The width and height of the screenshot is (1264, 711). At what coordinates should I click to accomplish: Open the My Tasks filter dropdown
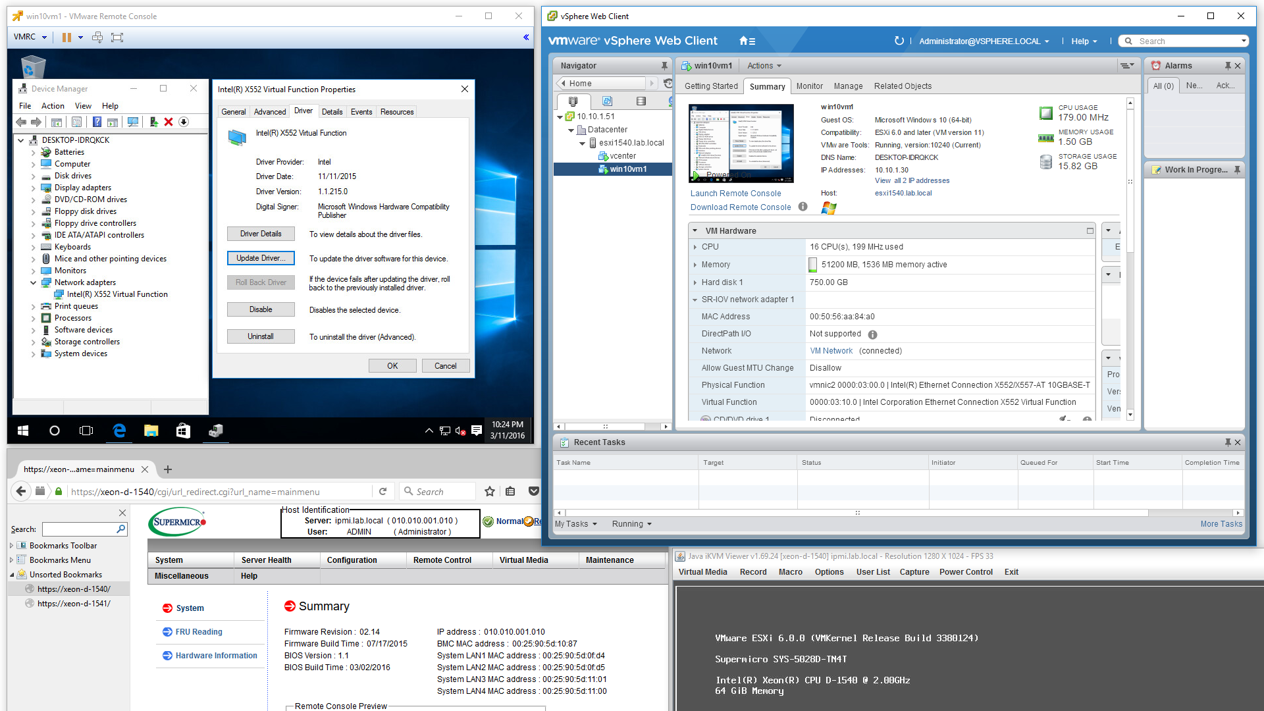coord(575,524)
